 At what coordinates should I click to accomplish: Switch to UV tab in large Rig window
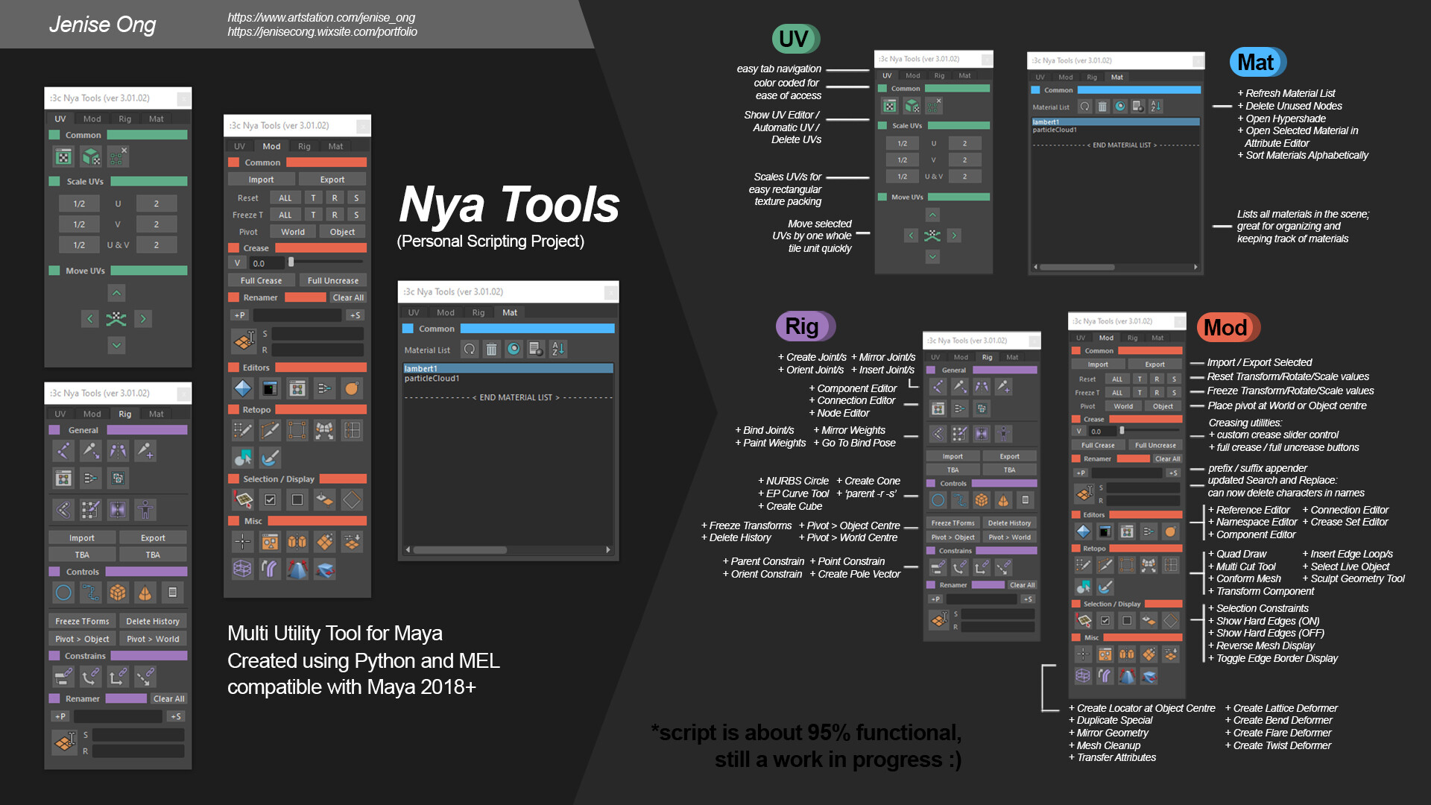point(60,414)
